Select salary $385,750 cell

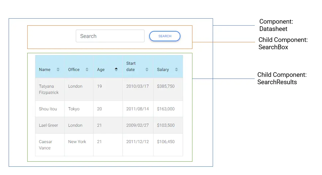click(x=168, y=89)
